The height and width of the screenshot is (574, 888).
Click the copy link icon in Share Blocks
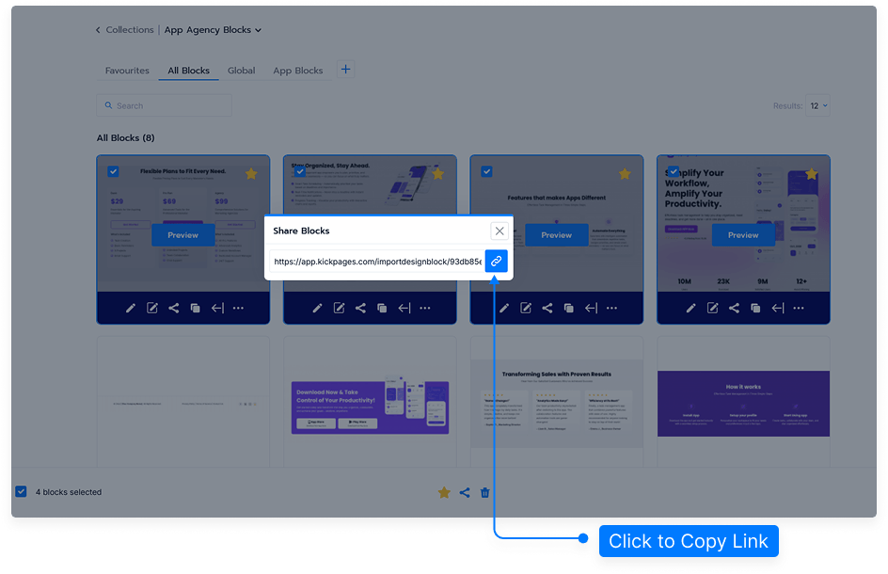pyautogui.click(x=496, y=261)
